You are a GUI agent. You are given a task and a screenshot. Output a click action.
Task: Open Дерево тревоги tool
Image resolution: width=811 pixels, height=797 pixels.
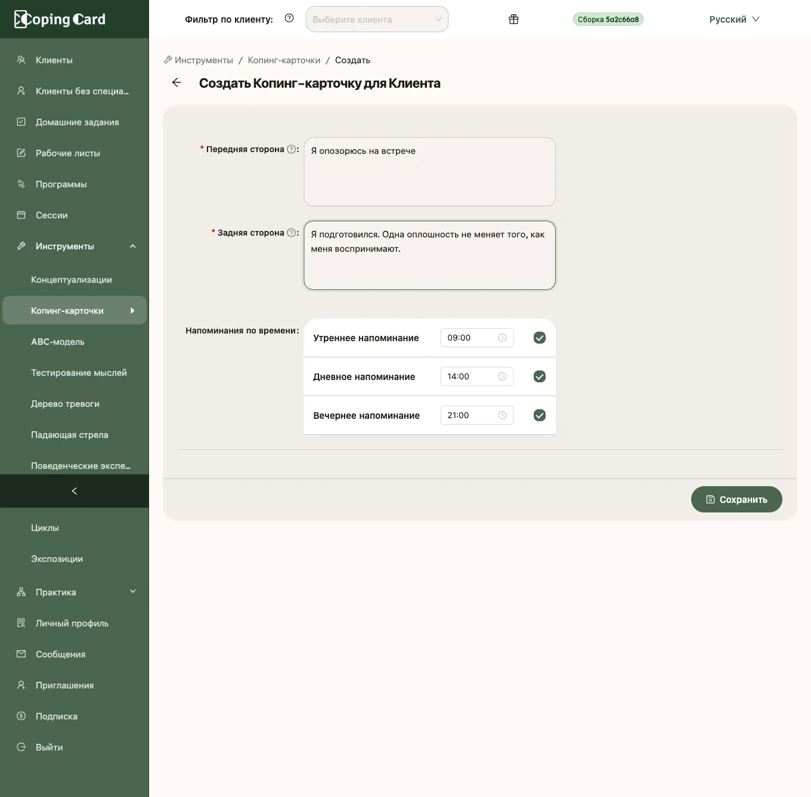(x=75, y=403)
